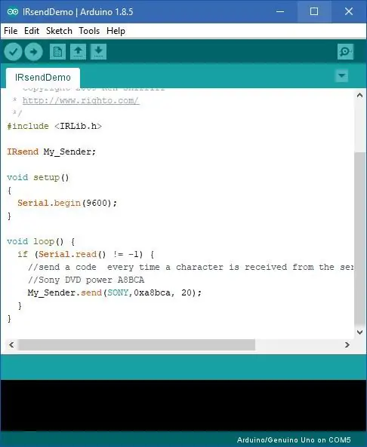Open the Help menu
367x447 pixels.
(116, 31)
